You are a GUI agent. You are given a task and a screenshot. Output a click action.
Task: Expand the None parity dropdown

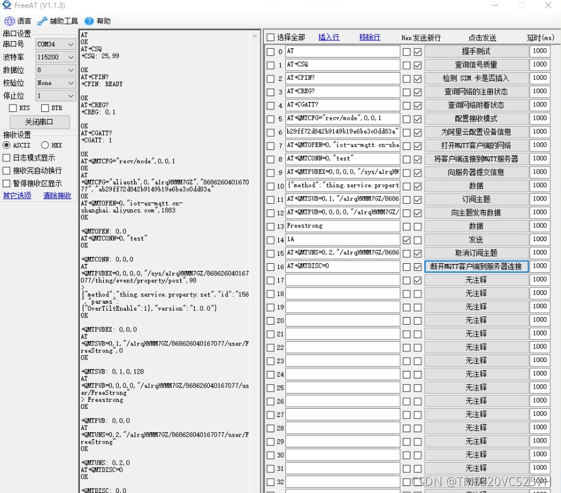(x=56, y=83)
